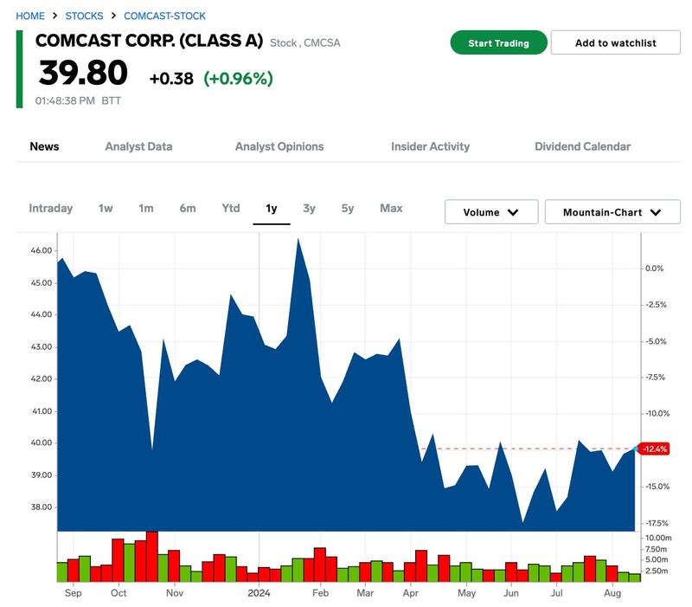Click the Feb label on the x-axis

[x=320, y=593]
